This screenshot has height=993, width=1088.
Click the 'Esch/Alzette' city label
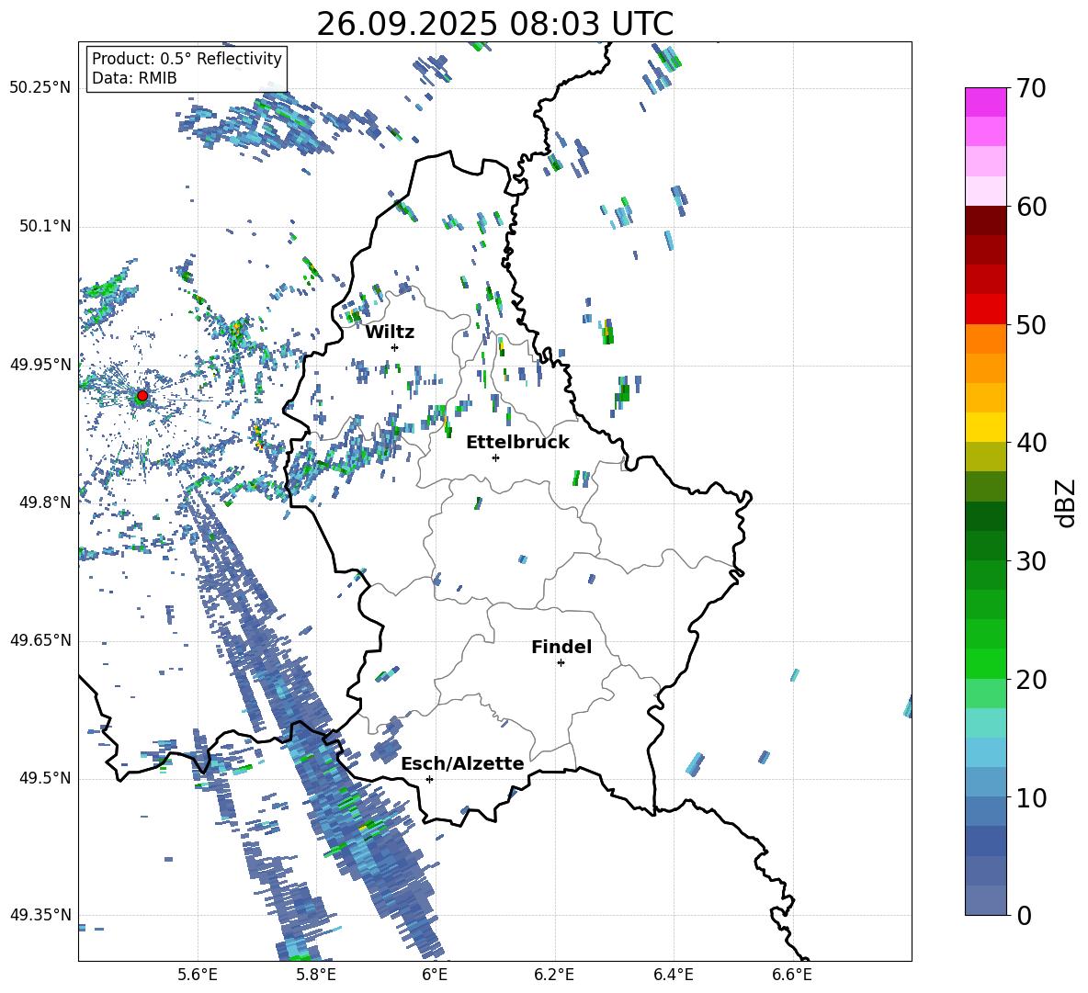[463, 764]
